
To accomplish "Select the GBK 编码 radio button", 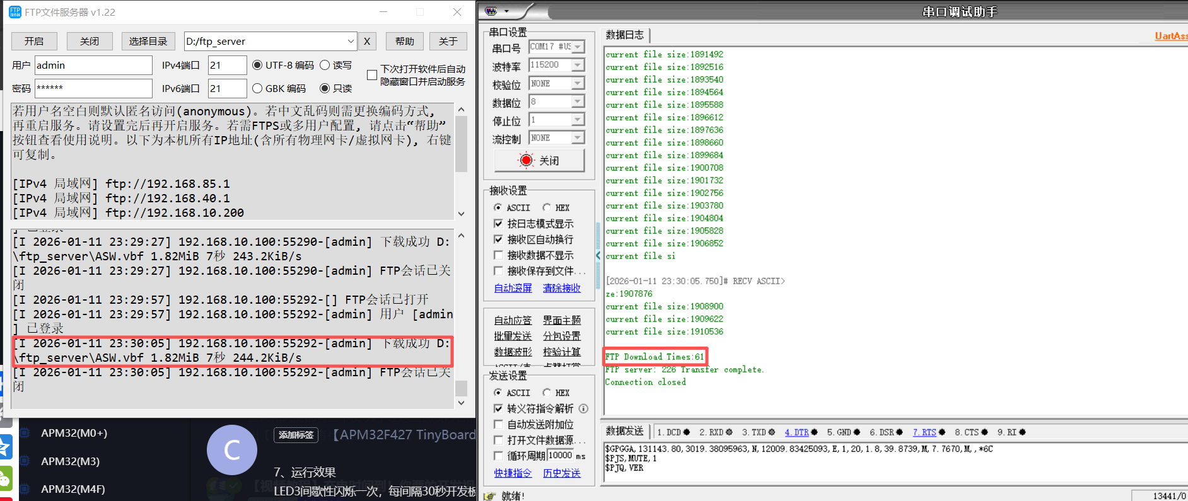I will [257, 88].
